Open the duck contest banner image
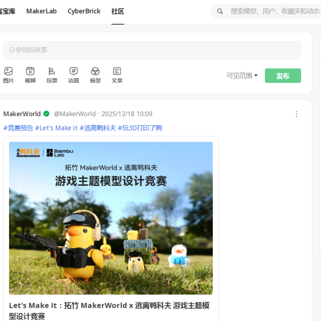This screenshot has width=321, height=321. (111, 218)
